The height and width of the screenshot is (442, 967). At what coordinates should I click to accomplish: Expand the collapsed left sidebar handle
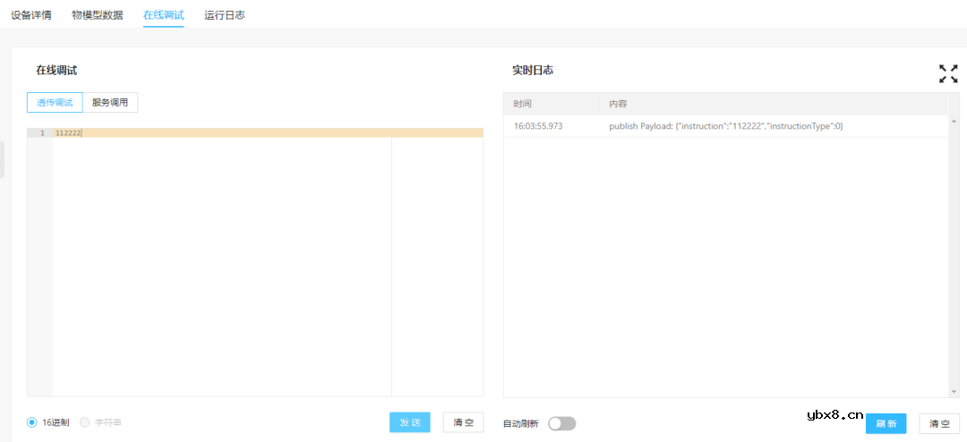point(3,159)
